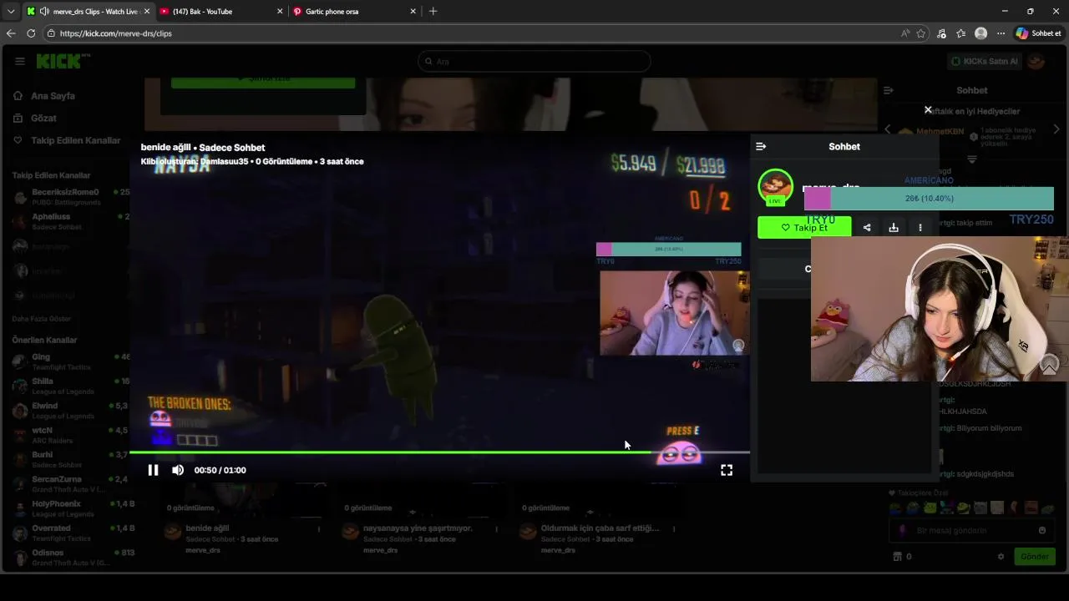Open SercanZurna recommended channel
This screenshot has height=601, width=1069.
[x=71, y=484]
